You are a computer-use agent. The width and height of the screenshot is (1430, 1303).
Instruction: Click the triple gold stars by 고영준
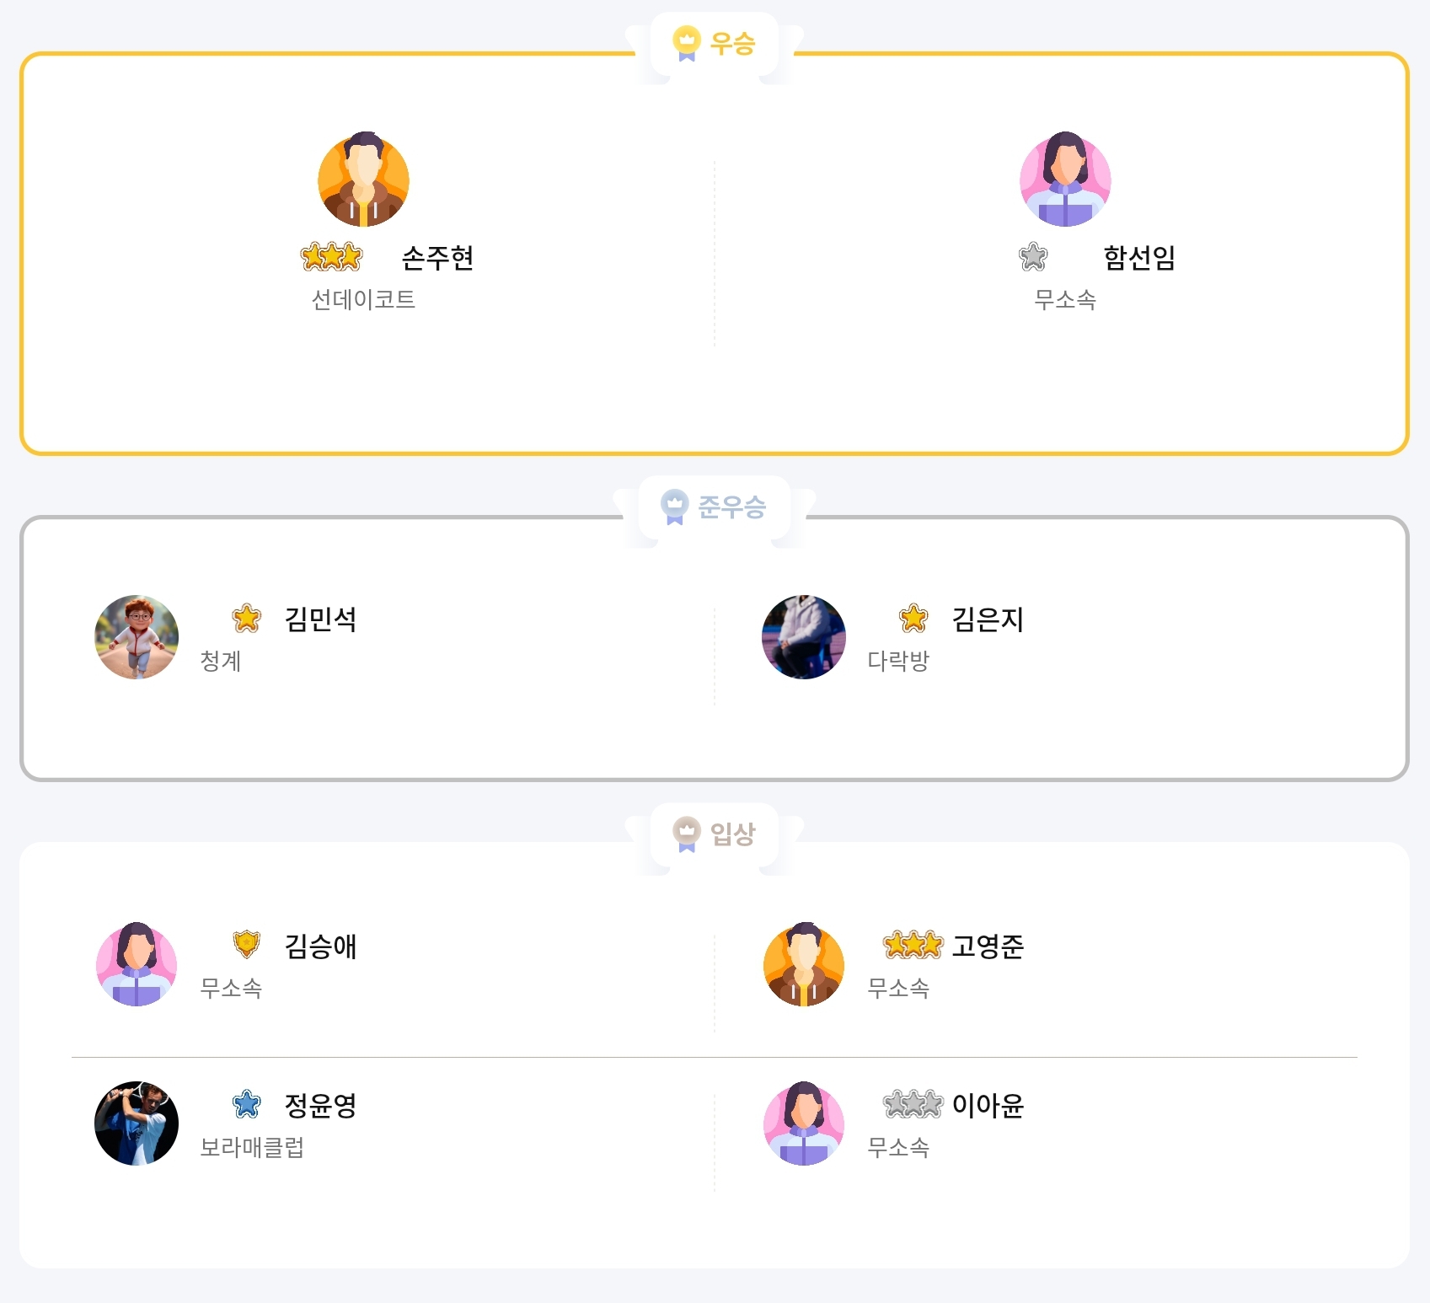tap(913, 946)
